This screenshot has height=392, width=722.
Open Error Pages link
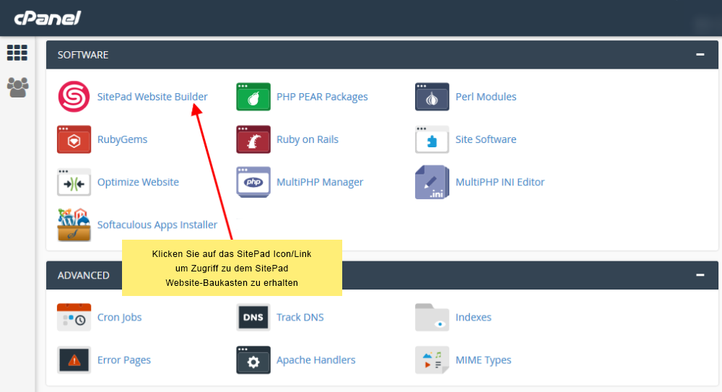(124, 360)
